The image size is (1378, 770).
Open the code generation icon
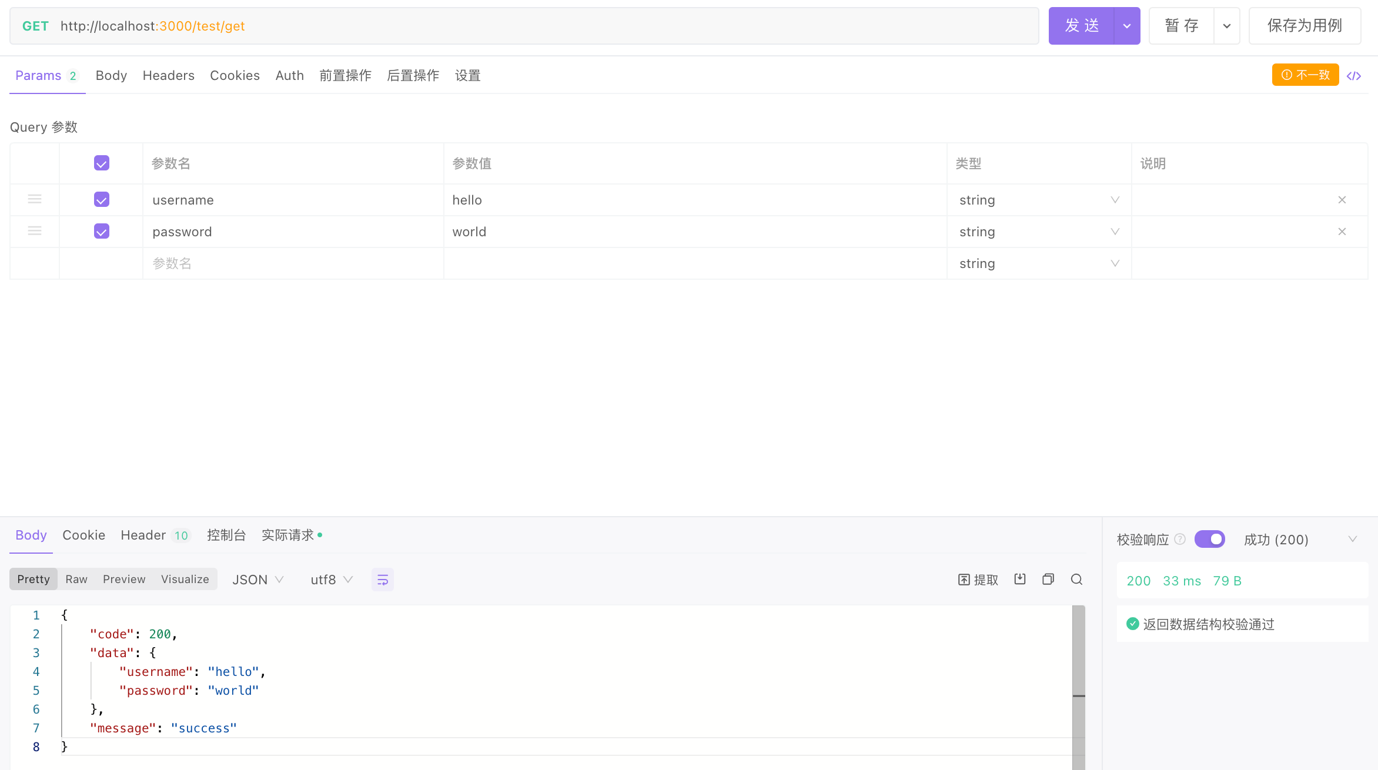[x=1354, y=76]
